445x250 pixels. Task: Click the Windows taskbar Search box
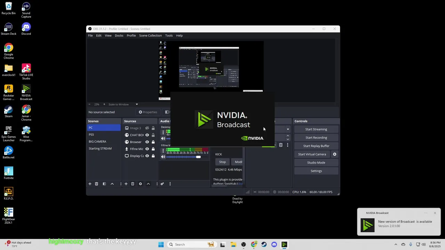click(191, 244)
